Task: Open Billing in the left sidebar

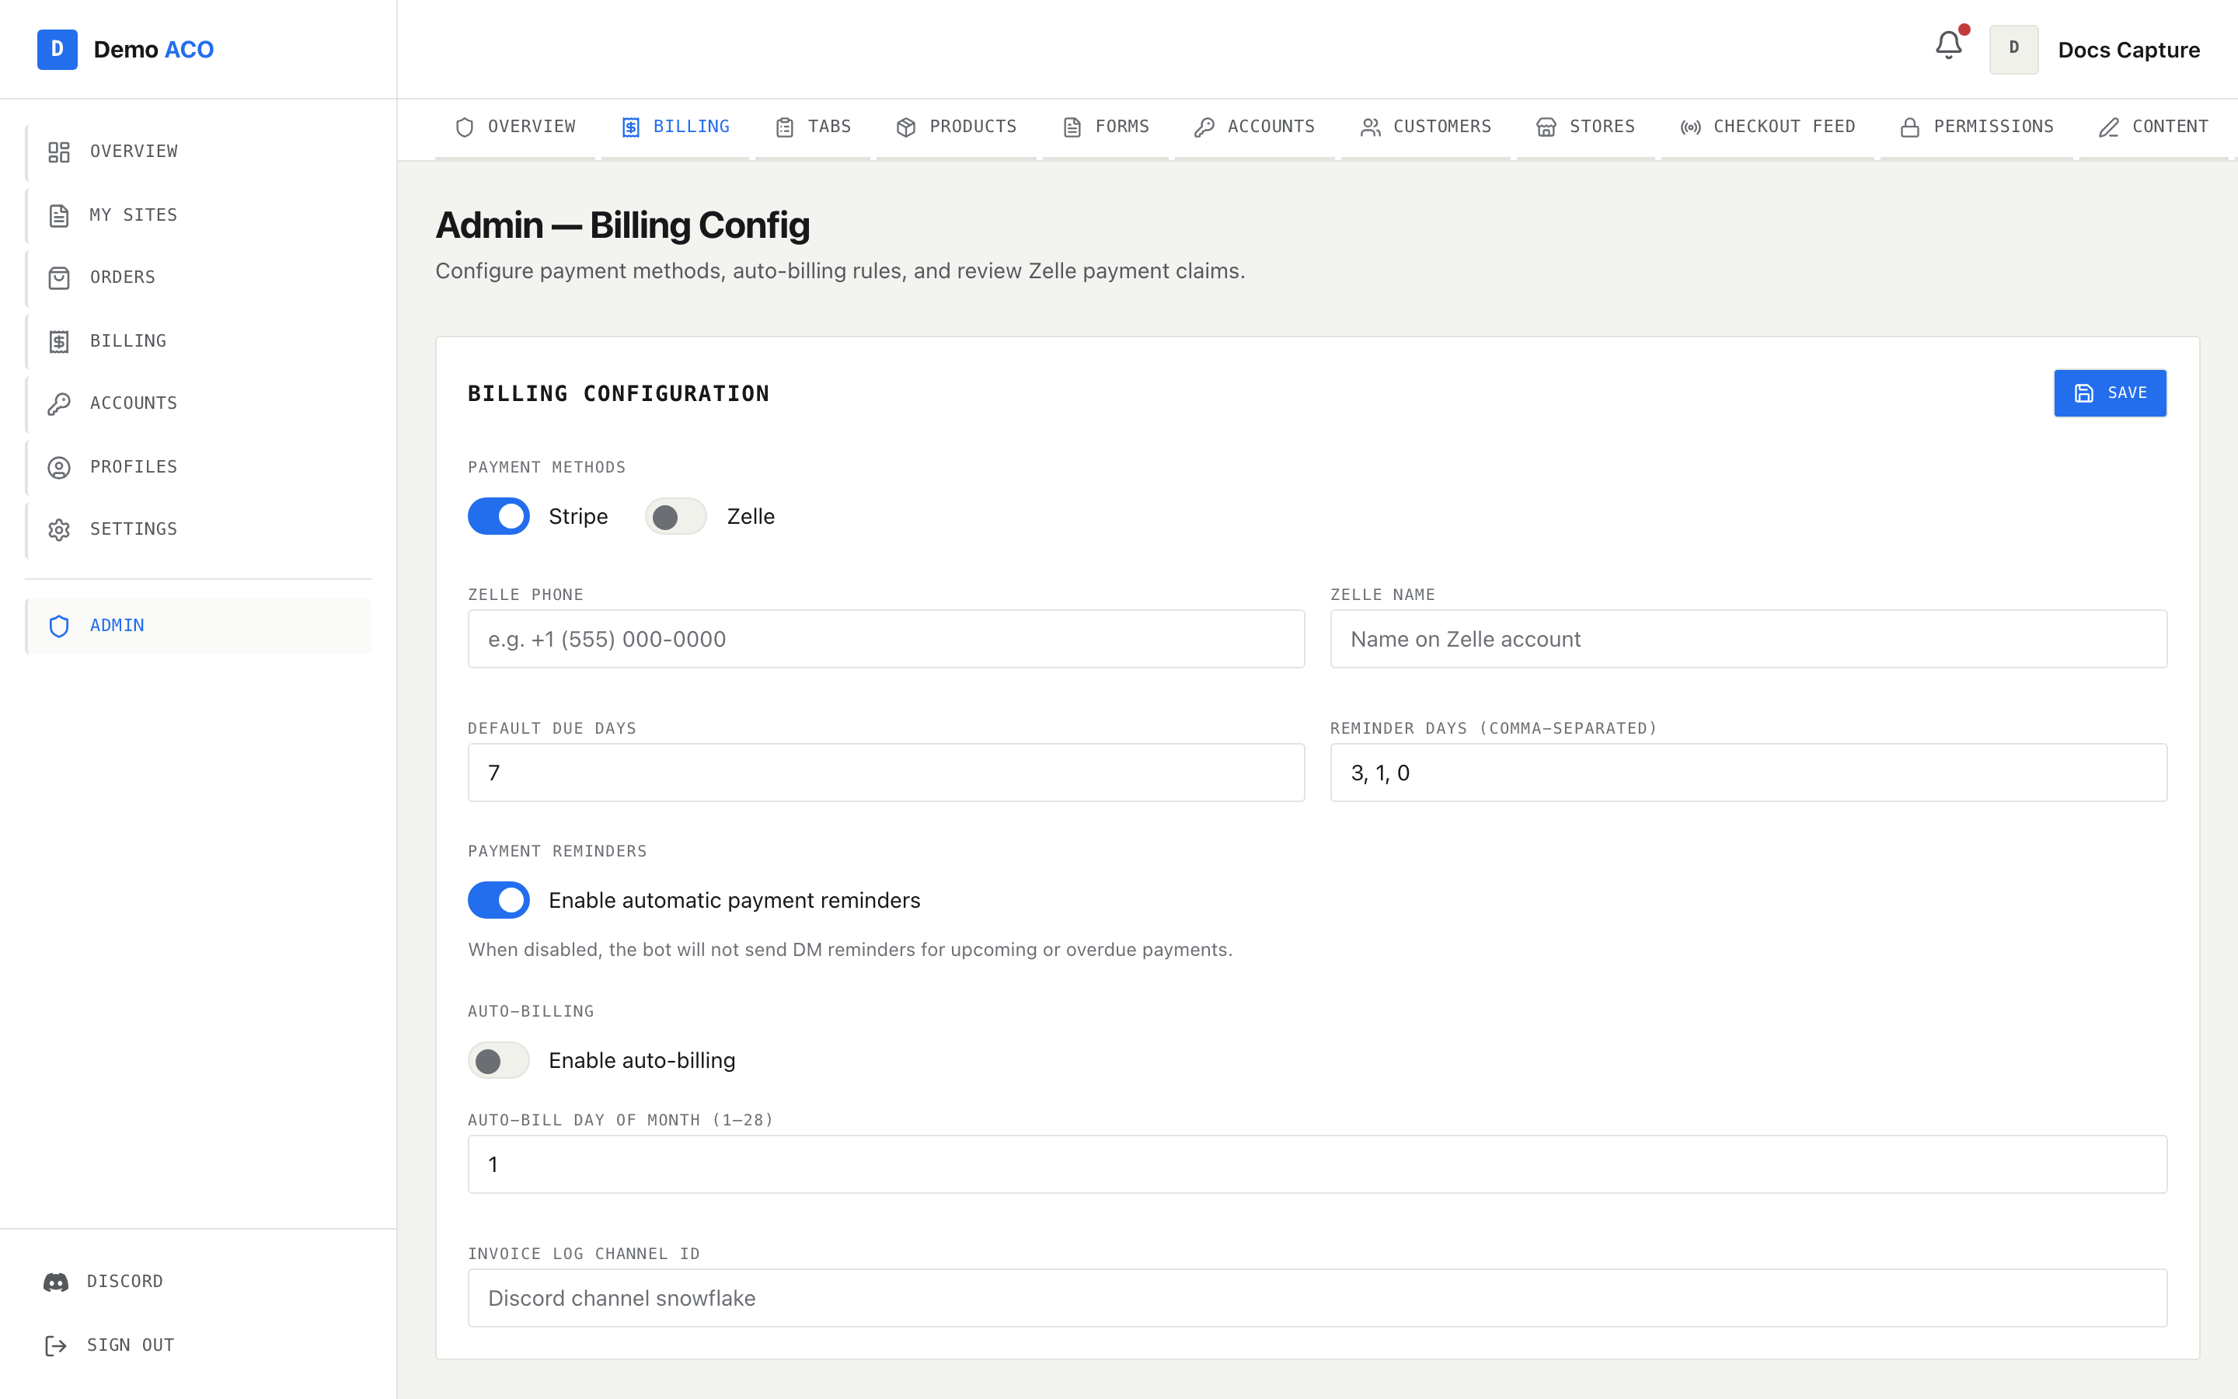Action: 198,341
